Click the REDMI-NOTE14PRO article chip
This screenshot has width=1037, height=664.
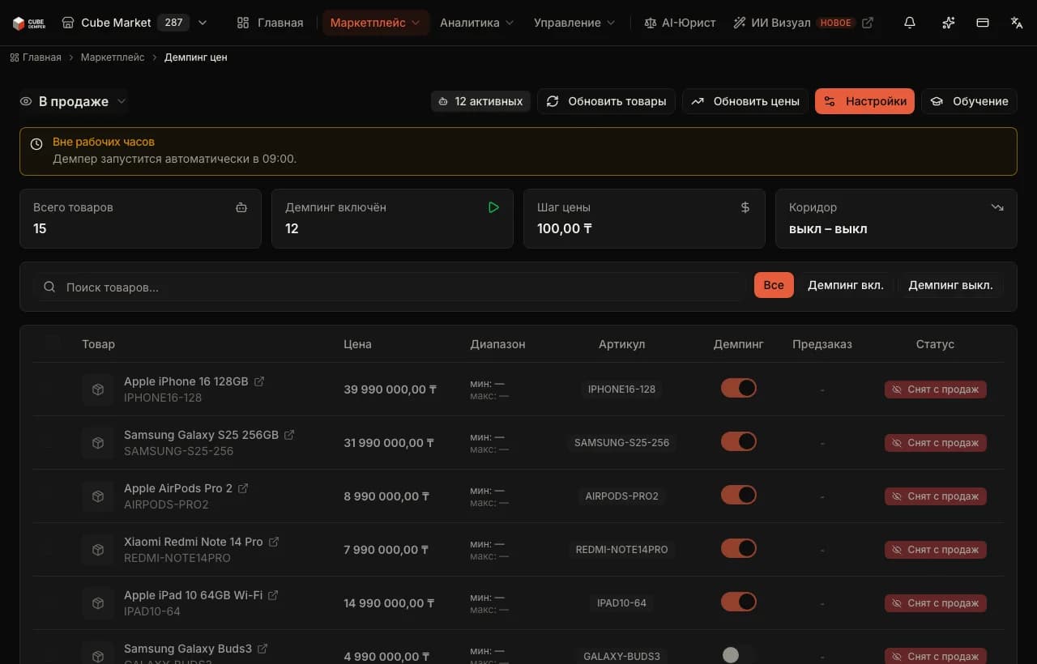click(x=621, y=550)
